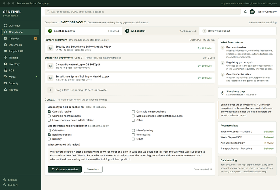Viewport: 280px width, 190px height.
Task: Check Other under Endorsements
Action: click(133, 139)
